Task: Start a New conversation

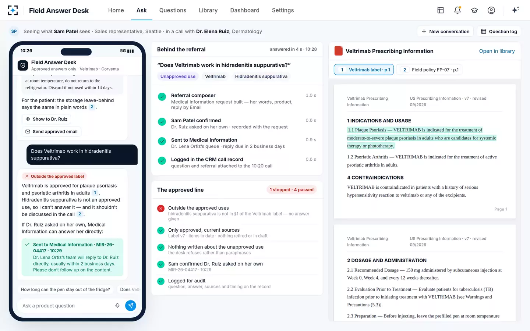Action: pyautogui.click(x=445, y=31)
